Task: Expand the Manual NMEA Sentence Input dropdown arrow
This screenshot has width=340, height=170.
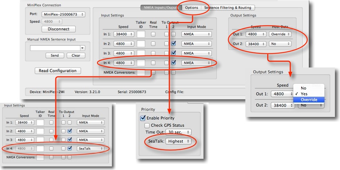Action: click(x=83, y=48)
